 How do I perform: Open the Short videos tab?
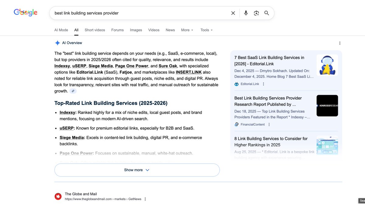click(x=95, y=30)
